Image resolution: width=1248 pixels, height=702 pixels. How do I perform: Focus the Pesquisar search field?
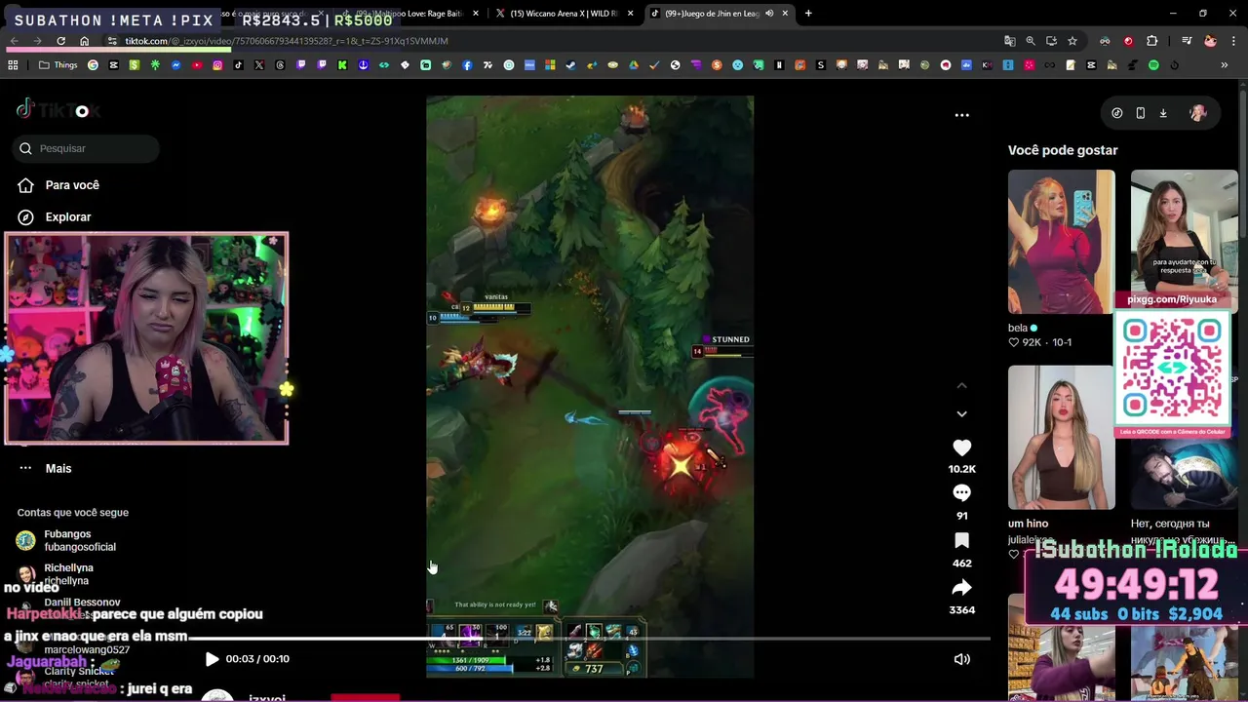pyautogui.click(x=86, y=148)
